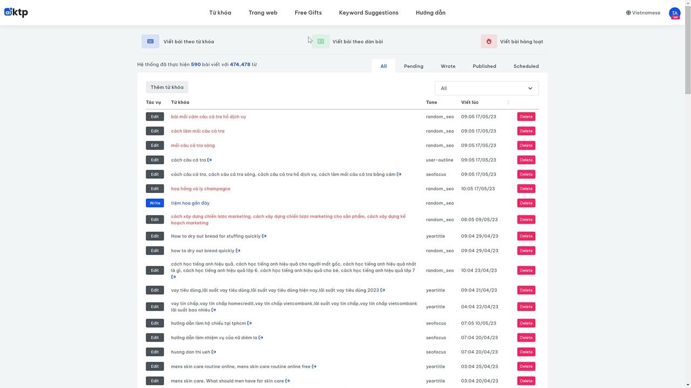691x388 pixels.
Task: Switch to the Scheduled tab
Action: pos(526,66)
